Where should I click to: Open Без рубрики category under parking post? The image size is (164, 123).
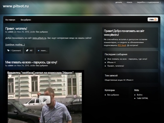pyautogui.click(x=42, y=66)
